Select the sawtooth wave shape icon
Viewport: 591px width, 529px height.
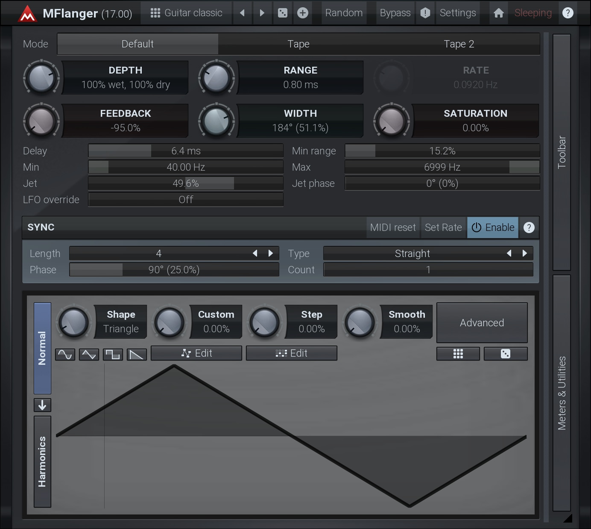pos(137,355)
